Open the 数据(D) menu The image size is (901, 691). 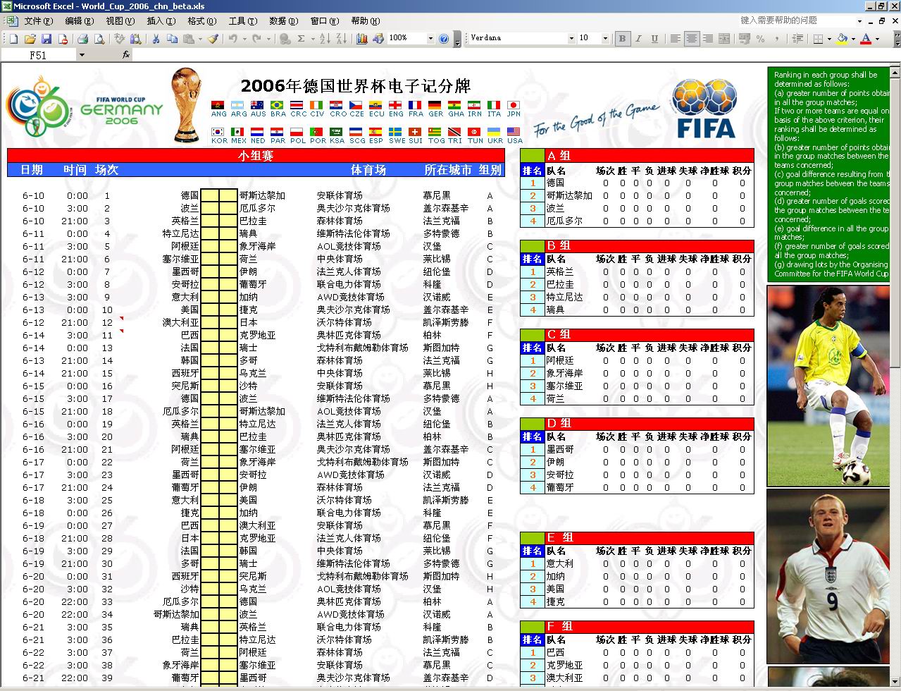coord(283,21)
